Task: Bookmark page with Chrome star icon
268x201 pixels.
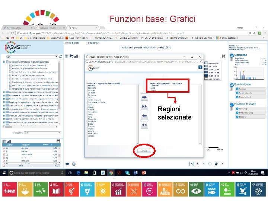Action: (x=254, y=33)
